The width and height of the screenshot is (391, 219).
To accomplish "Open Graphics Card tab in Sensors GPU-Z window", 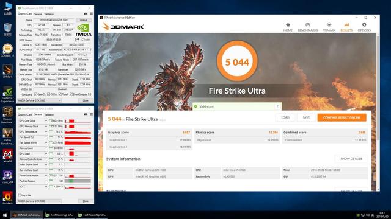I will coord(24,115).
